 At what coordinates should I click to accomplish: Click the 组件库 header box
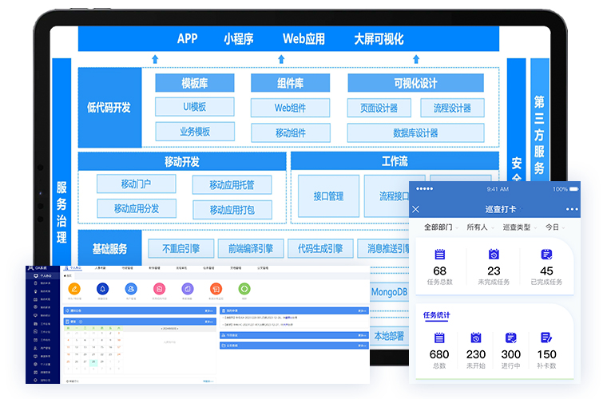click(291, 83)
